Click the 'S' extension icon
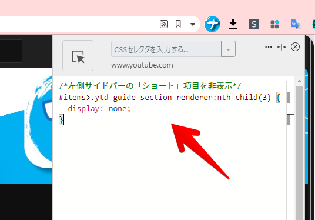The height and width of the screenshot is (220, 315). (254, 24)
